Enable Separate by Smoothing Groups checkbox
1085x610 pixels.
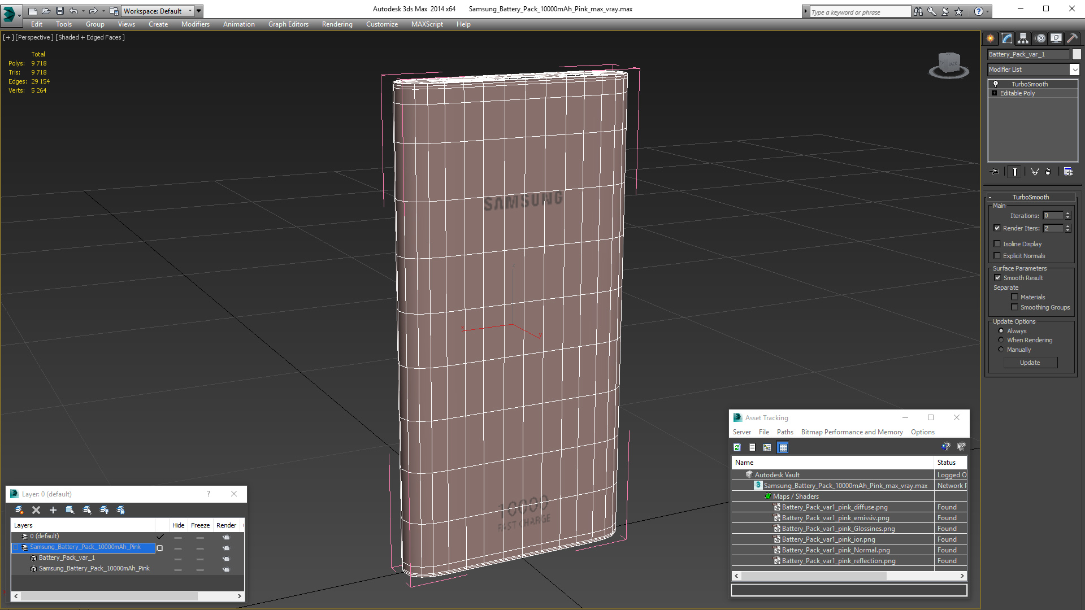[1014, 307]
